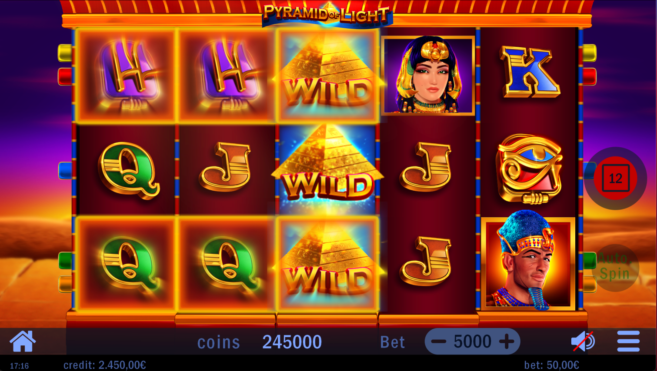Click the bet value 5000 field
657x371 pixels.
pyautogui.click(x=472, y=341)
